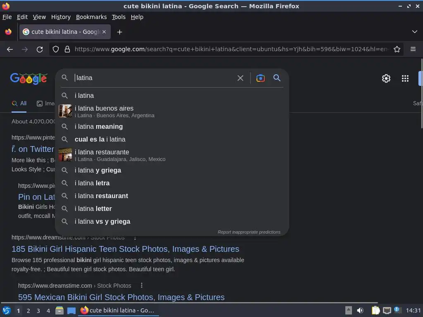Clear the search box with the X
423x317 pixels.
tap(240, 78)
